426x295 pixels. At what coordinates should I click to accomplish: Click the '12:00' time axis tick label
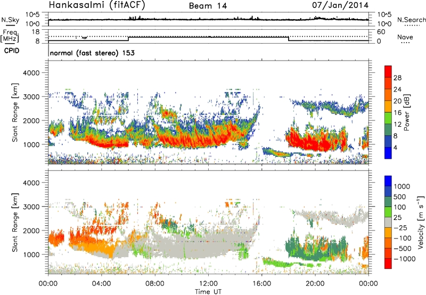[x=208, y=284]
